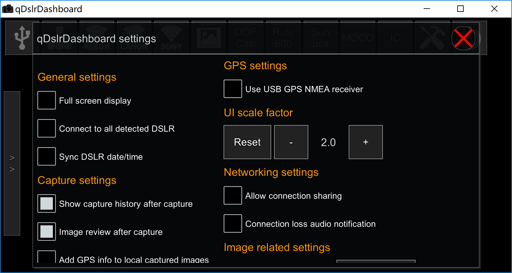Open the Sun pos tool
Viewport: 512px width, 273px height.
320,38
